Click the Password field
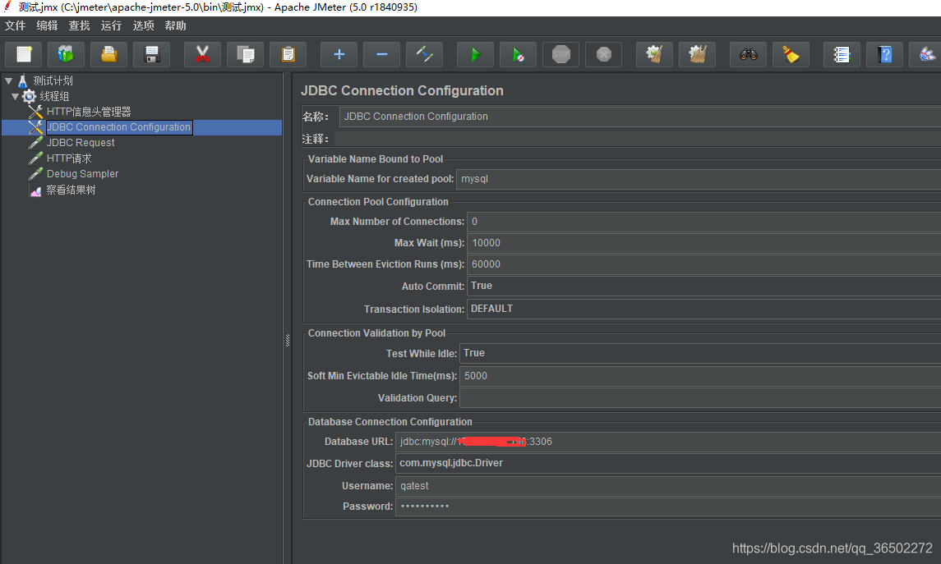 point(668,507)
